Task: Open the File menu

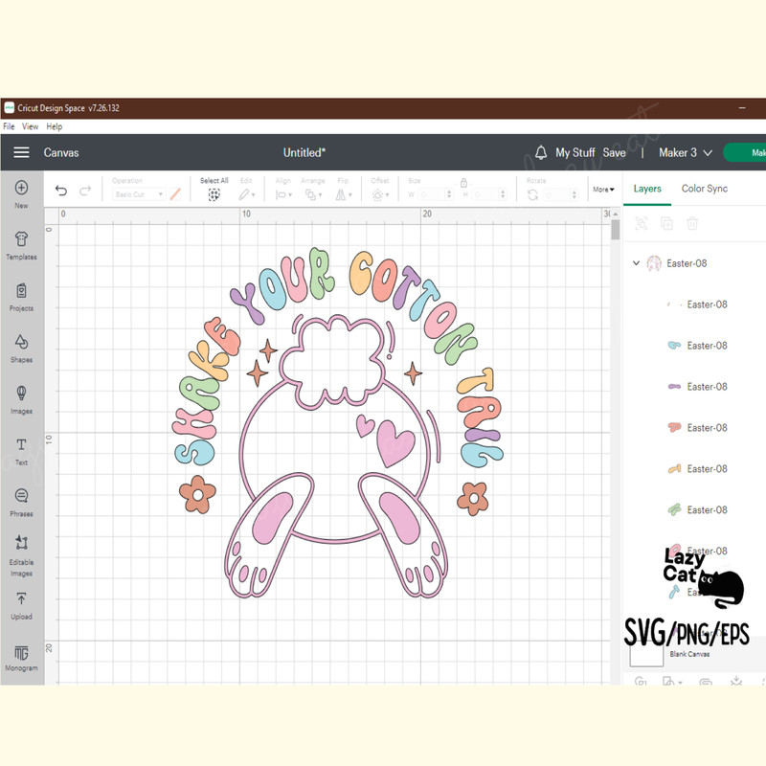Action: click(8, 125)
